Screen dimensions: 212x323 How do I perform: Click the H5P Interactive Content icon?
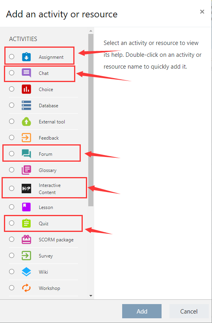click(x=26, y=189)
